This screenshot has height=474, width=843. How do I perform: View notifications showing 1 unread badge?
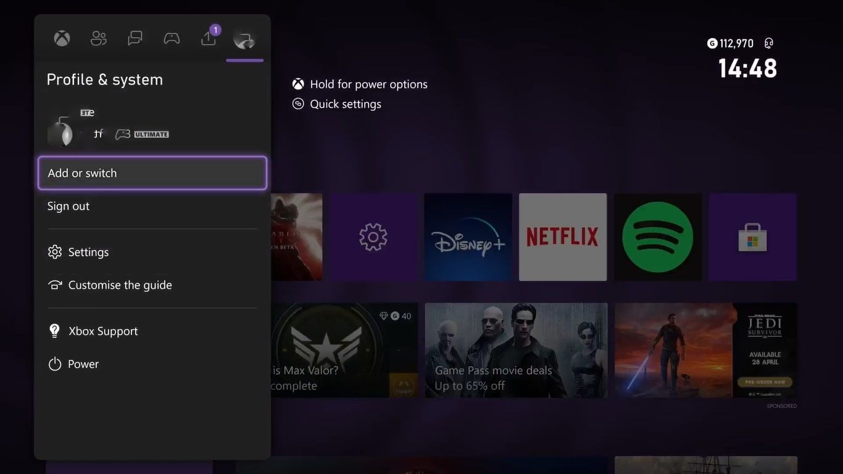point(208,38)
